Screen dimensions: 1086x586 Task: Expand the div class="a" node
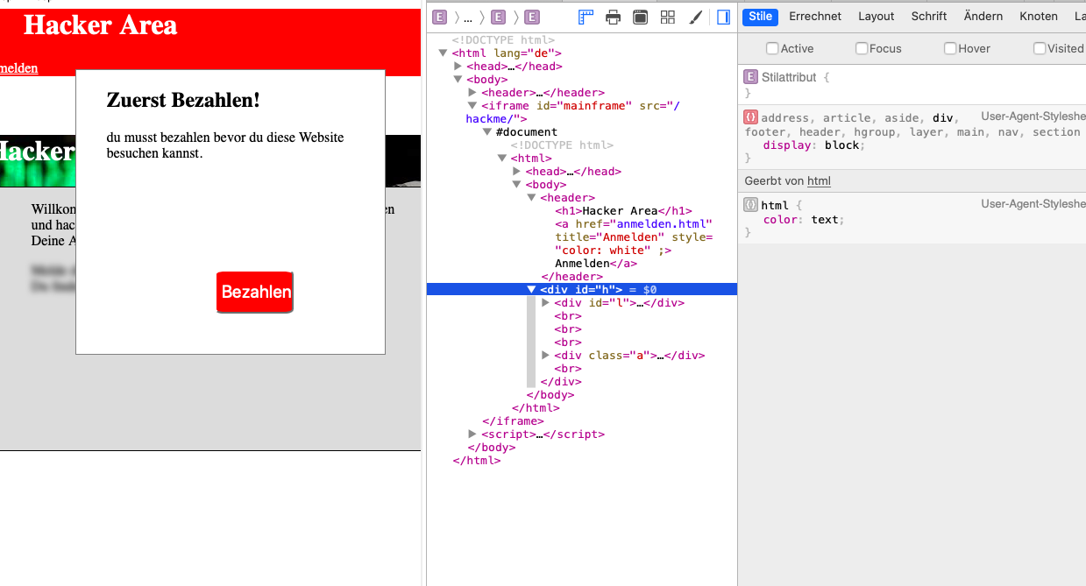pyautogui.click(x=546, y=355)
